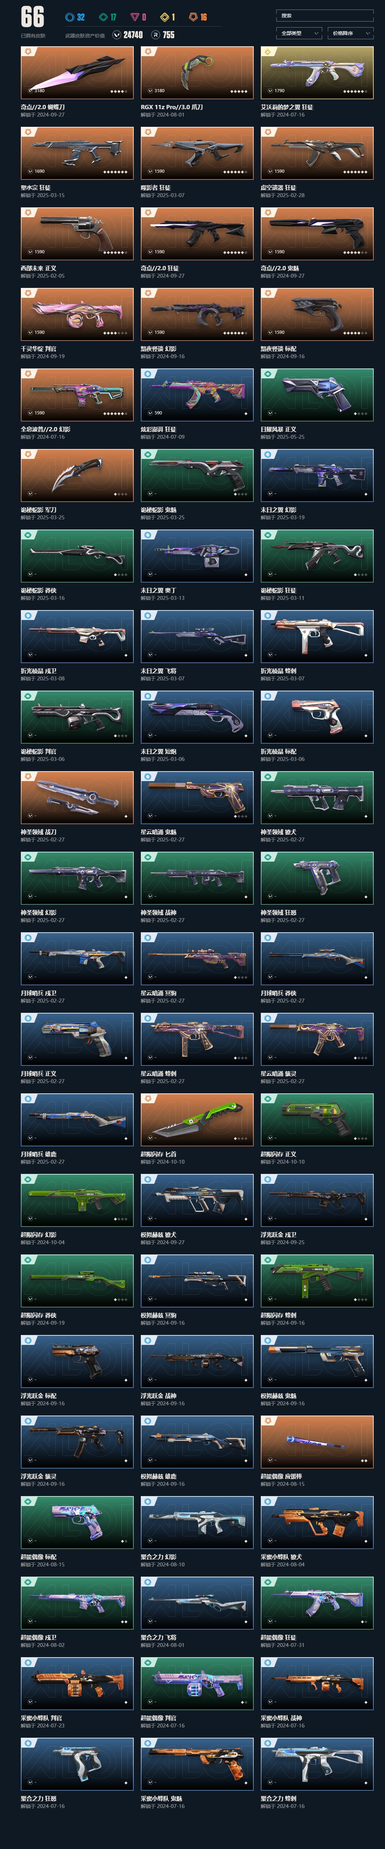Select the RGX 11z Pro//3.0 karambit thumbnail
Screen dimensions: 385x1849
[x=197, y=72]
